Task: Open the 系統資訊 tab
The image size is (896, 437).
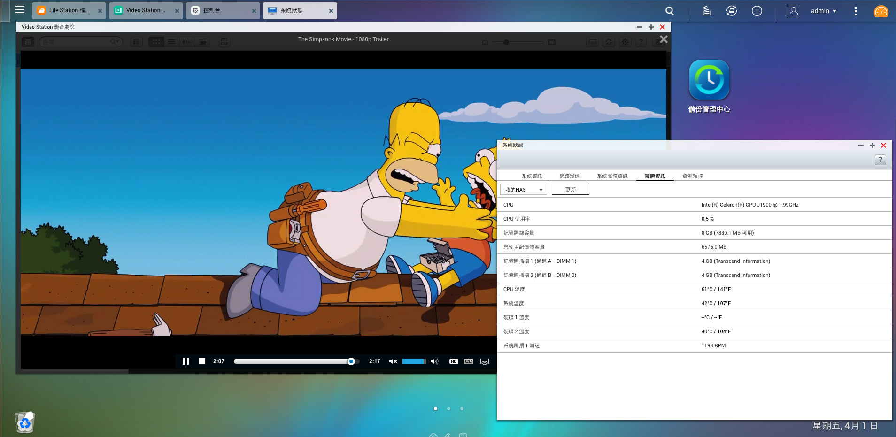Action: pyautogui.click(x=532, y=176)
